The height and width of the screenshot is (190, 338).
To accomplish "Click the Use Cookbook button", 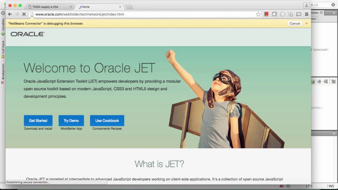I will (107, 121).
